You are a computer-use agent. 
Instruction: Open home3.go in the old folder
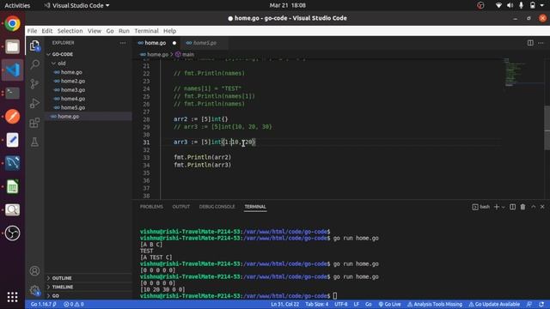coord(72,90)
